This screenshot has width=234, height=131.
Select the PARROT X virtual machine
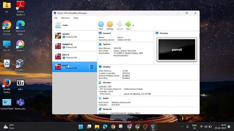pos(75,46)
